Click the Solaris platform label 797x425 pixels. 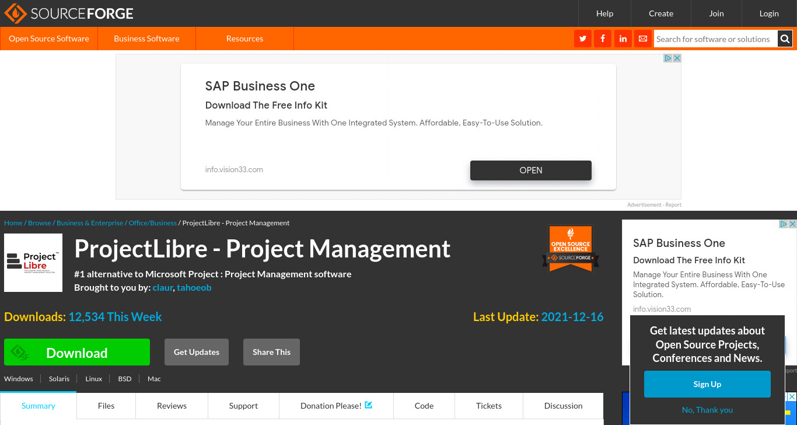click(59, 379)
